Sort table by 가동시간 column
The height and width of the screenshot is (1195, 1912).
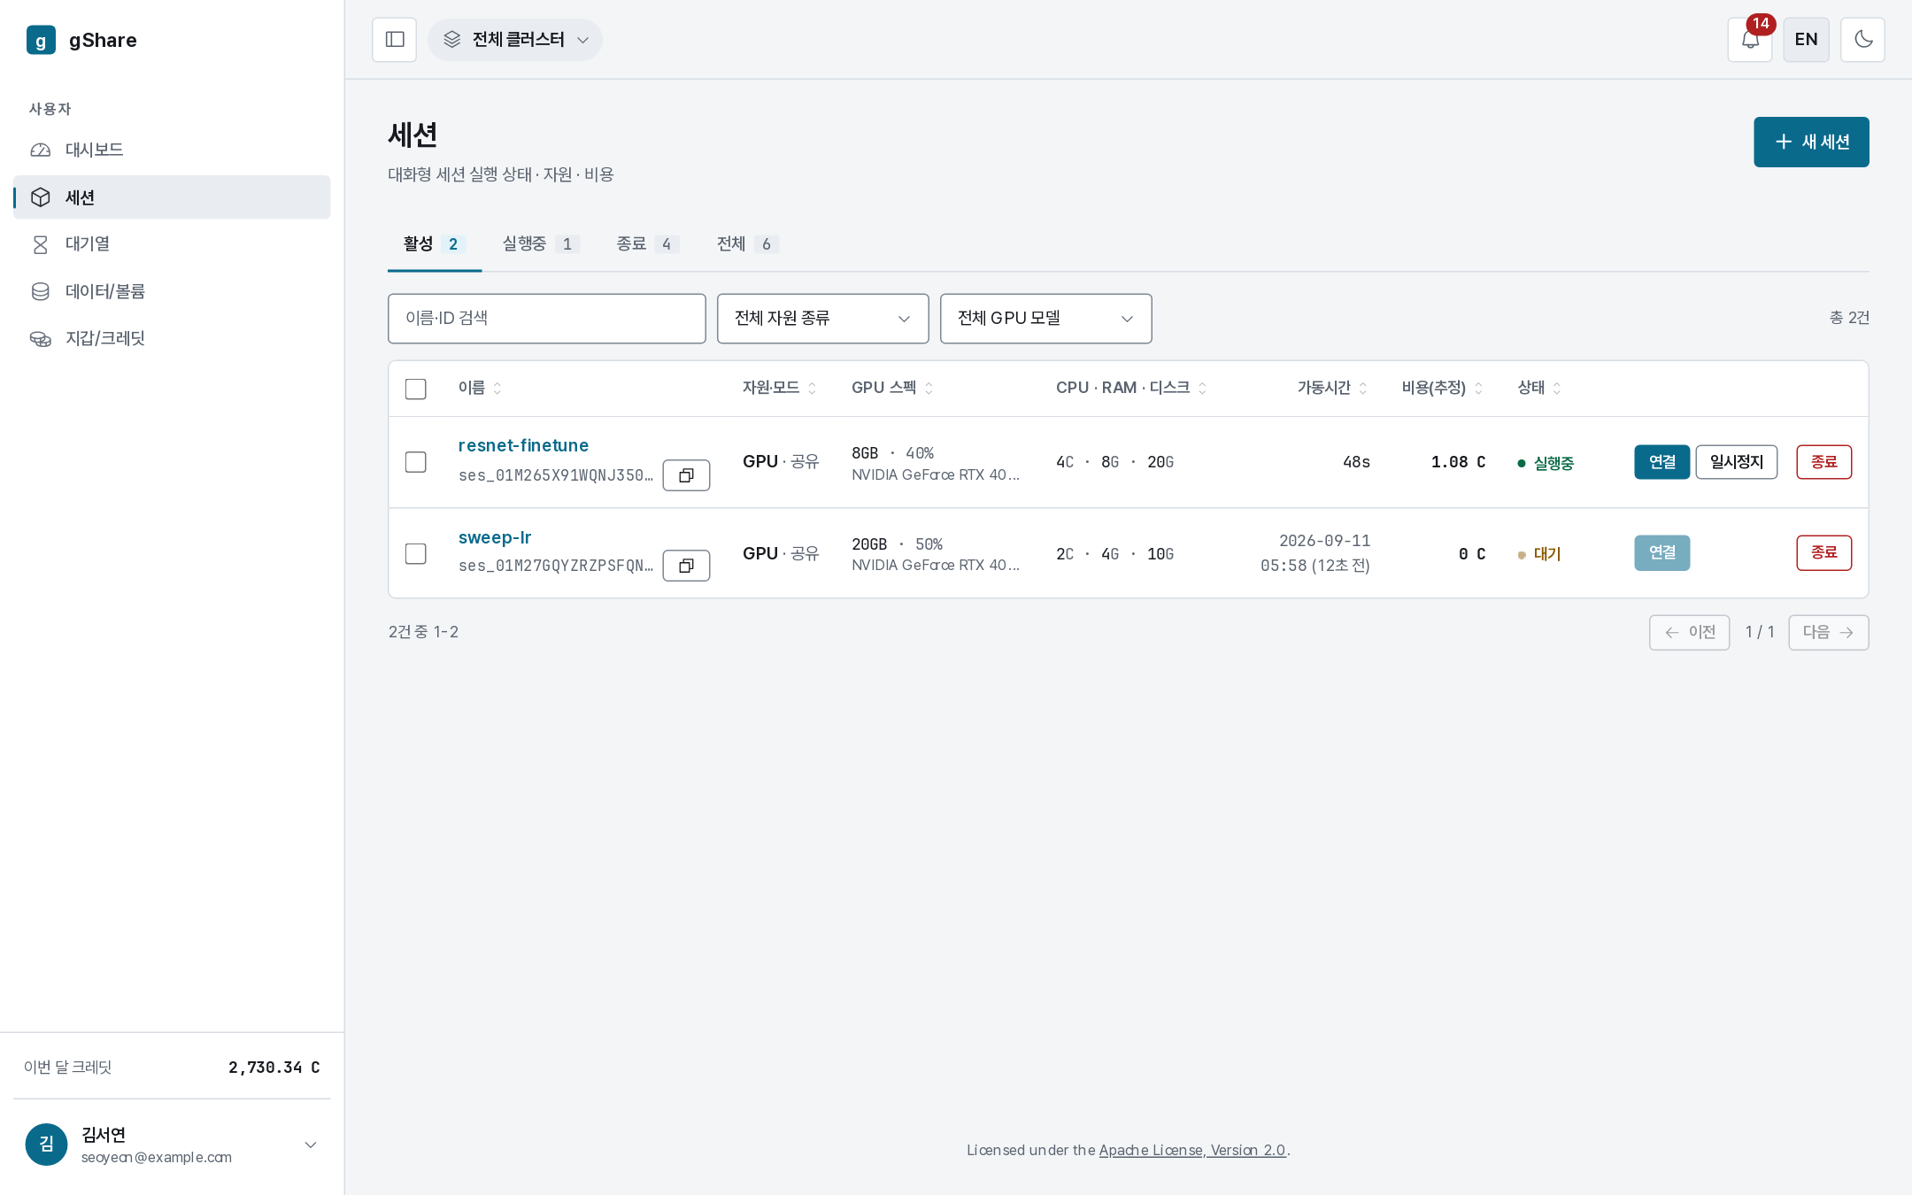[1332, 388]
